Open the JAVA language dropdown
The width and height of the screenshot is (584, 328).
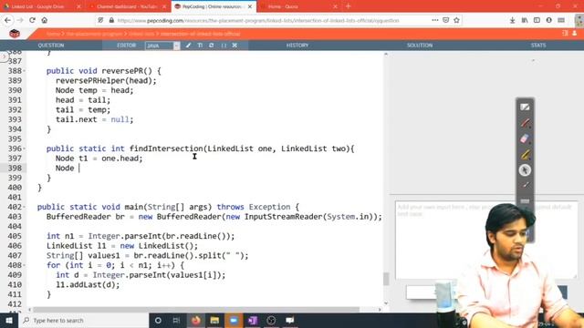(162, 46)
